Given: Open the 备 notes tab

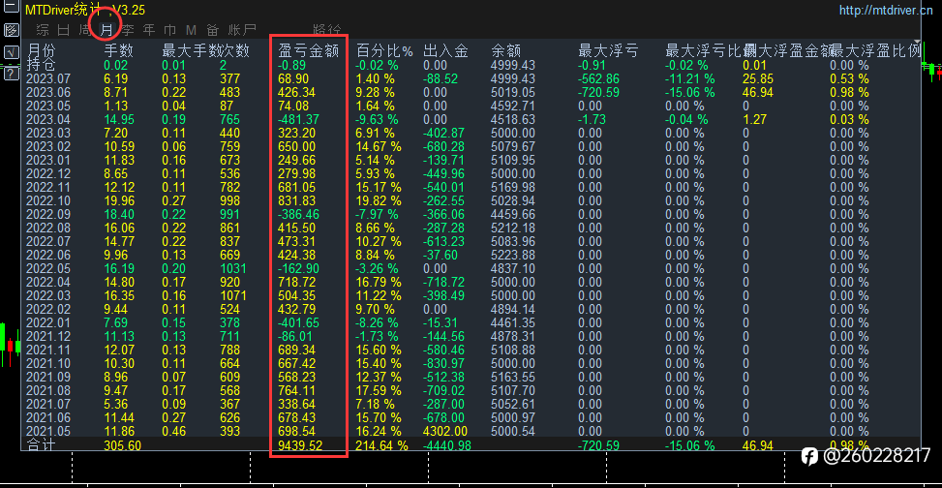Looking at the screenshot, I should [x=213, y=29].
